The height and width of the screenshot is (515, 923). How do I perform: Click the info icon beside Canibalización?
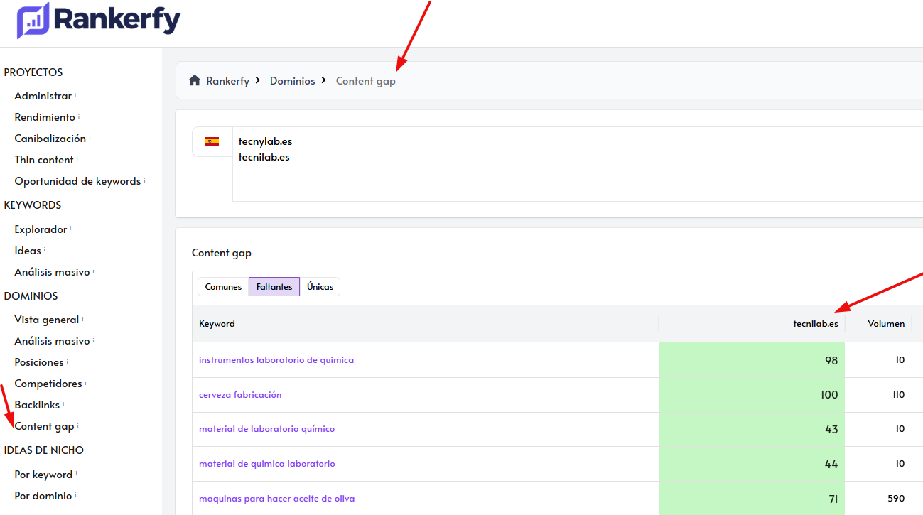90,137
